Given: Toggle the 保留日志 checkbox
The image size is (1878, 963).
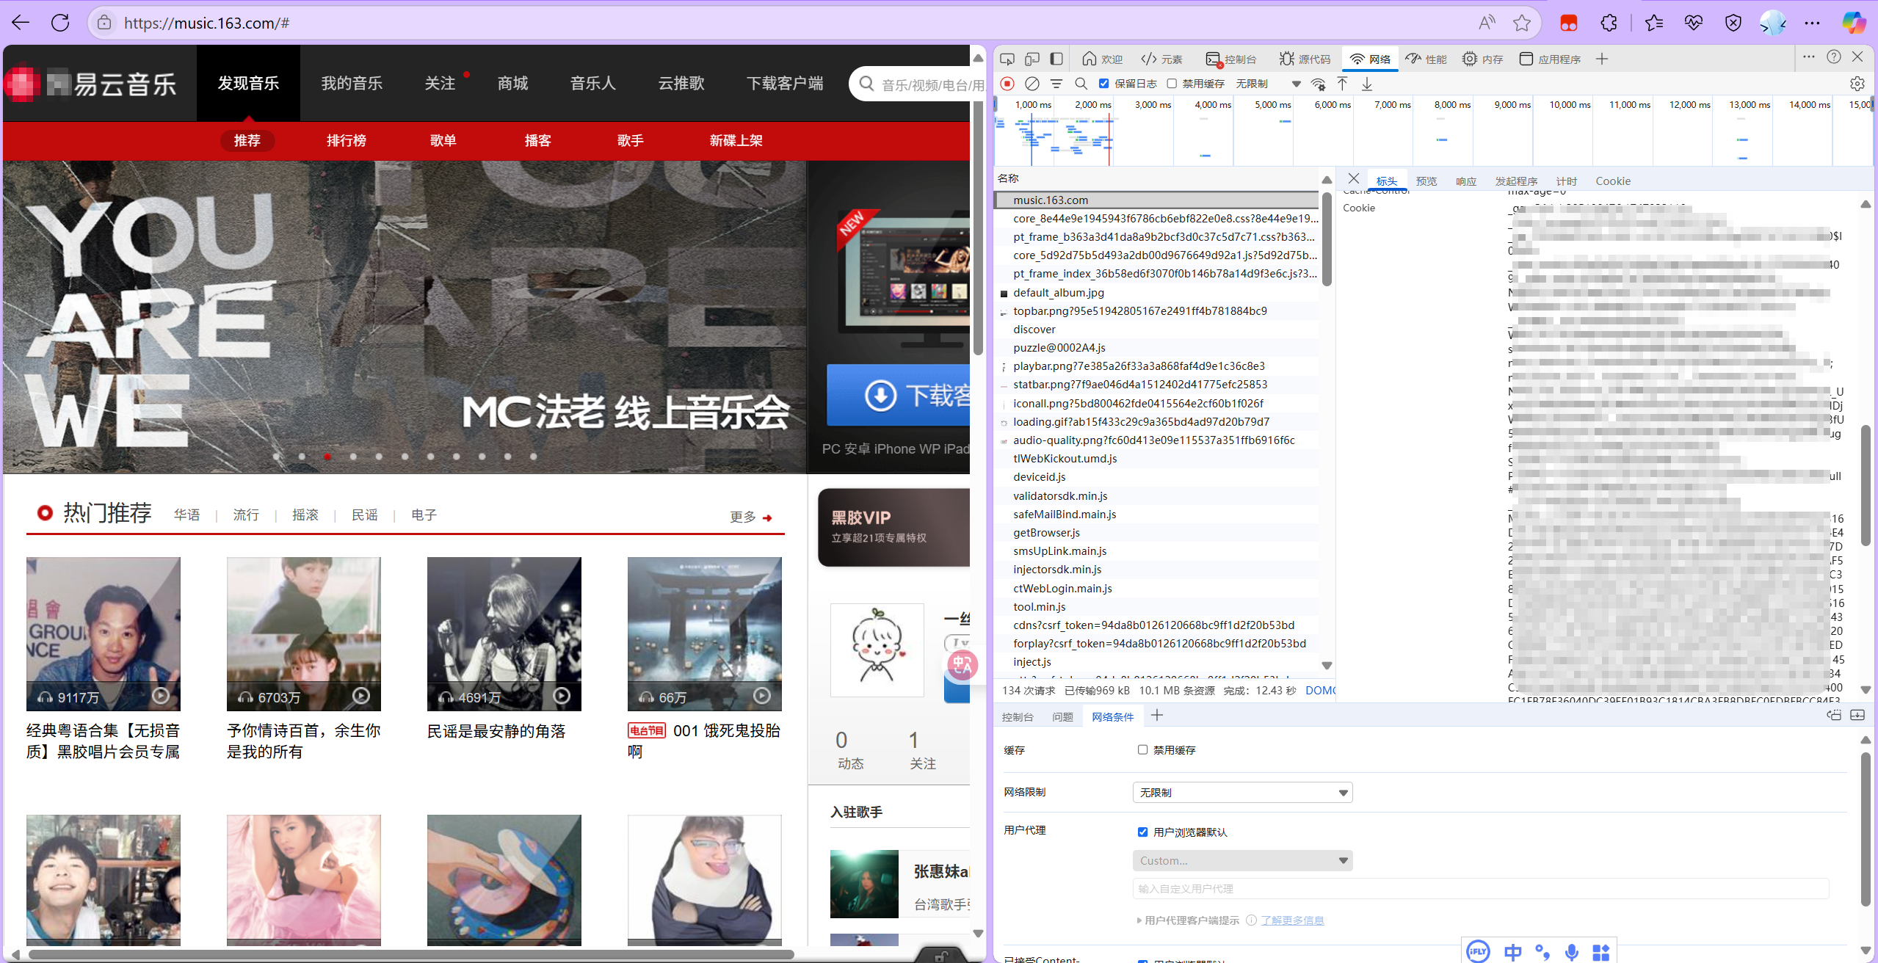Looking at the screenshot, I should point(1104,84).
